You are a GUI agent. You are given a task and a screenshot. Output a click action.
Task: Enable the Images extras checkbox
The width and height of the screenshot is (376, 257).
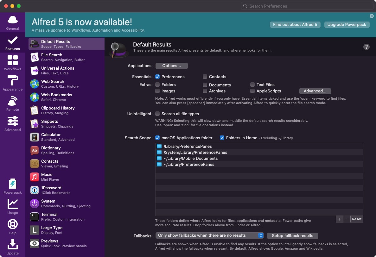(157, 91)
